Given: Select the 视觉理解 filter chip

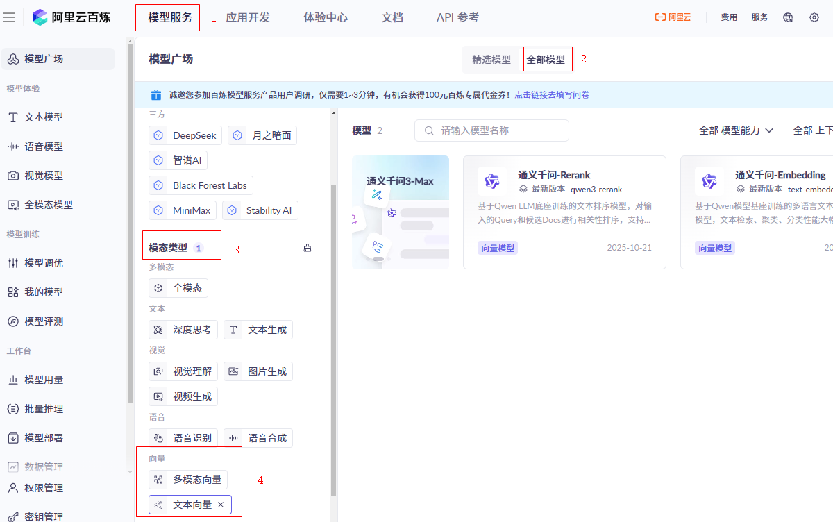Looking at the screenshot, I should (183, 371).
